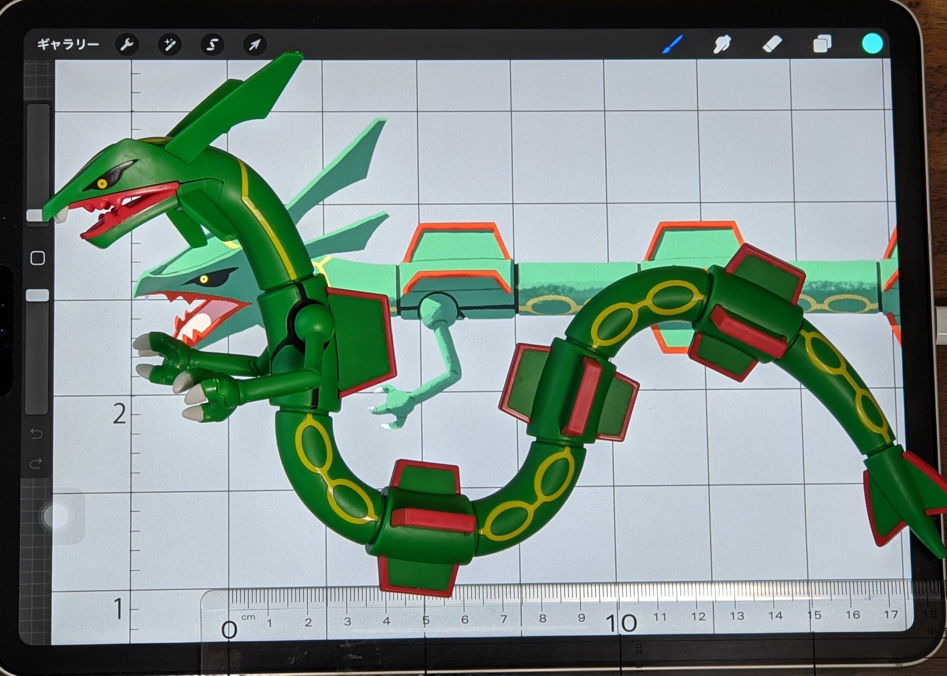This screenshot has width=947, height=676.
Task: Tap the Redo arrow in sidebar
Action: tap(37, 463)
